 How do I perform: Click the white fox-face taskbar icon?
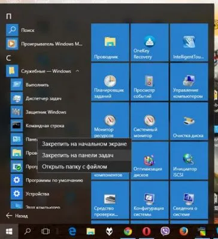tap(109, 231)
